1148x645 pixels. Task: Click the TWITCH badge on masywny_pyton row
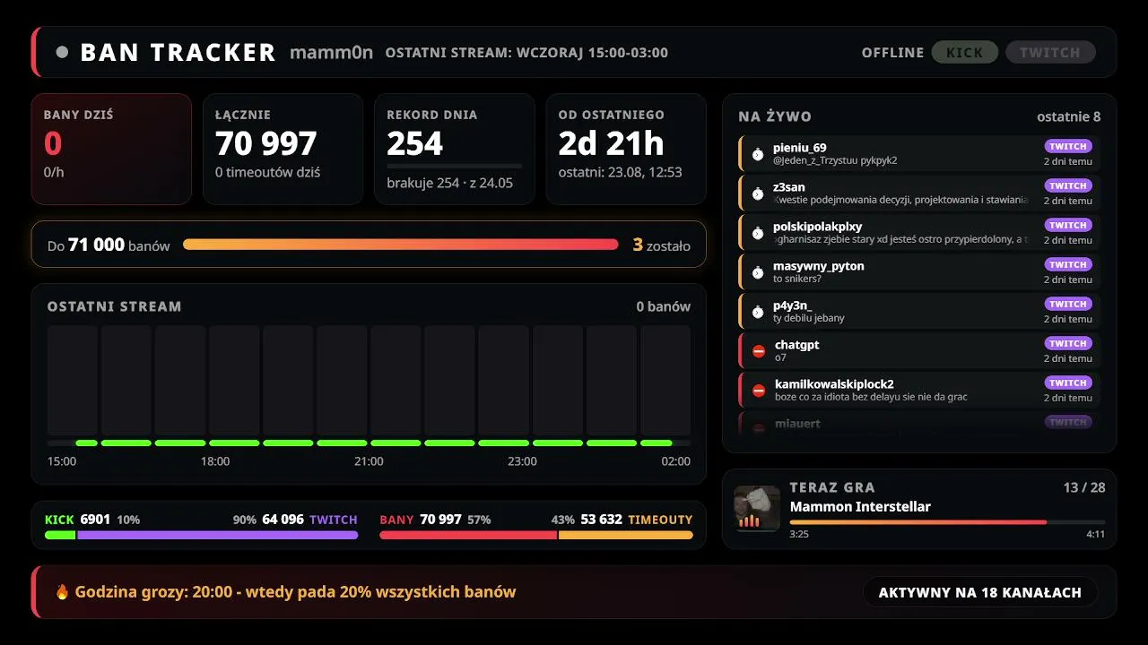click(x=1068, y=264)
